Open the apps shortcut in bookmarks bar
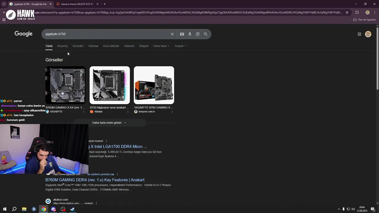 coord(4,20)
